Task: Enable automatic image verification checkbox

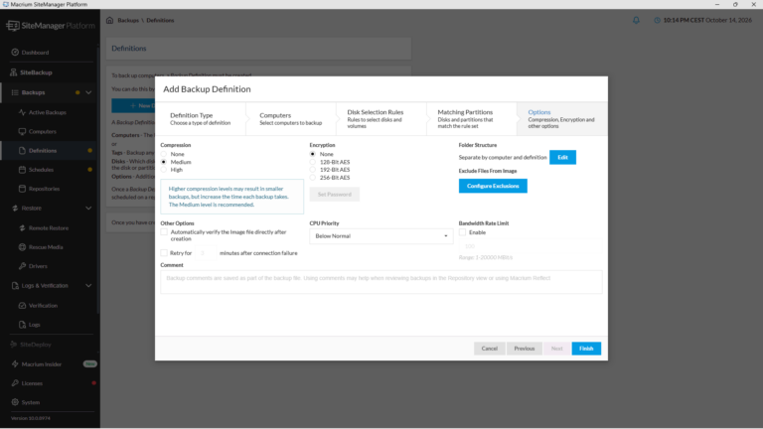Action: 164,232
